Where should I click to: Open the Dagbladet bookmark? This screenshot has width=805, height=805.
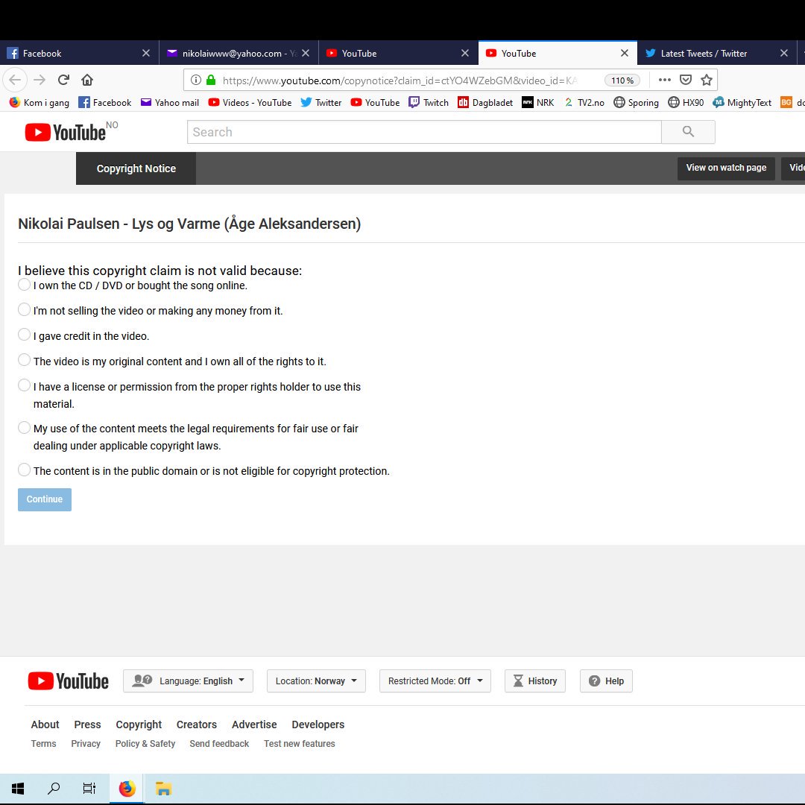(485, 103)
